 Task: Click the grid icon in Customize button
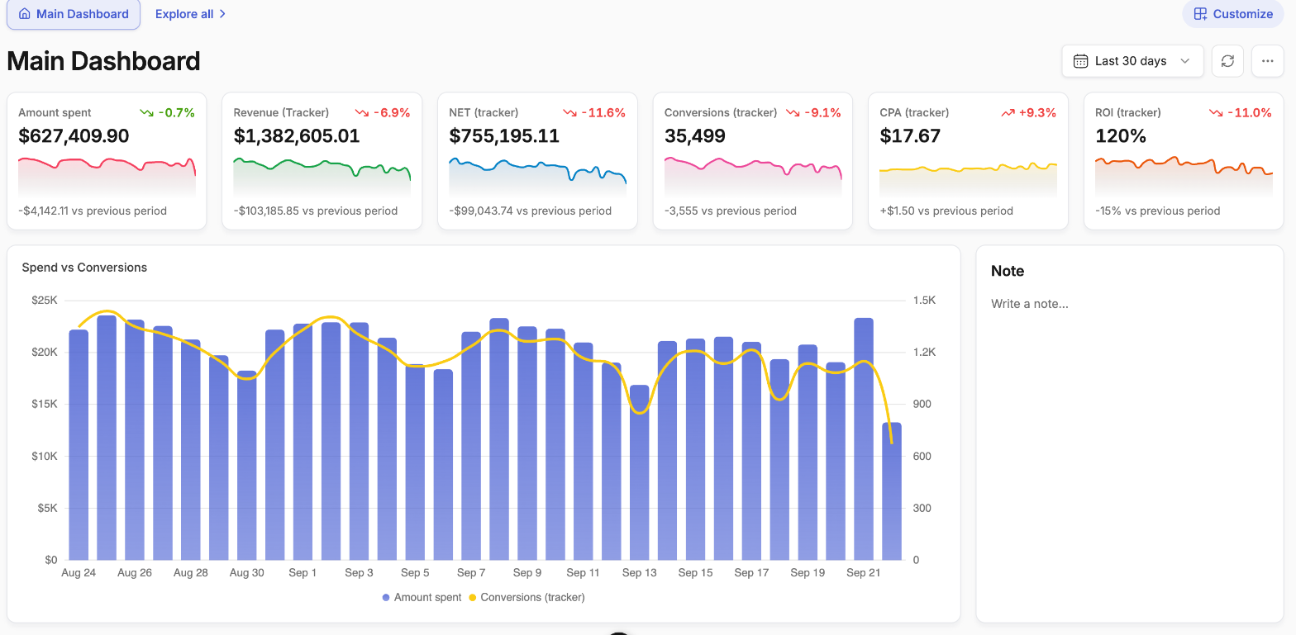tap(1200, 14)
